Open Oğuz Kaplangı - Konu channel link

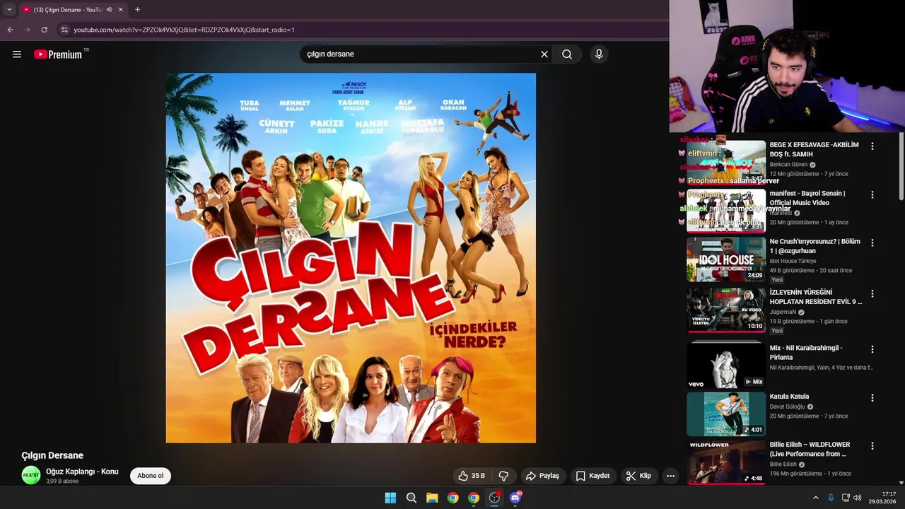coord(82,472)
